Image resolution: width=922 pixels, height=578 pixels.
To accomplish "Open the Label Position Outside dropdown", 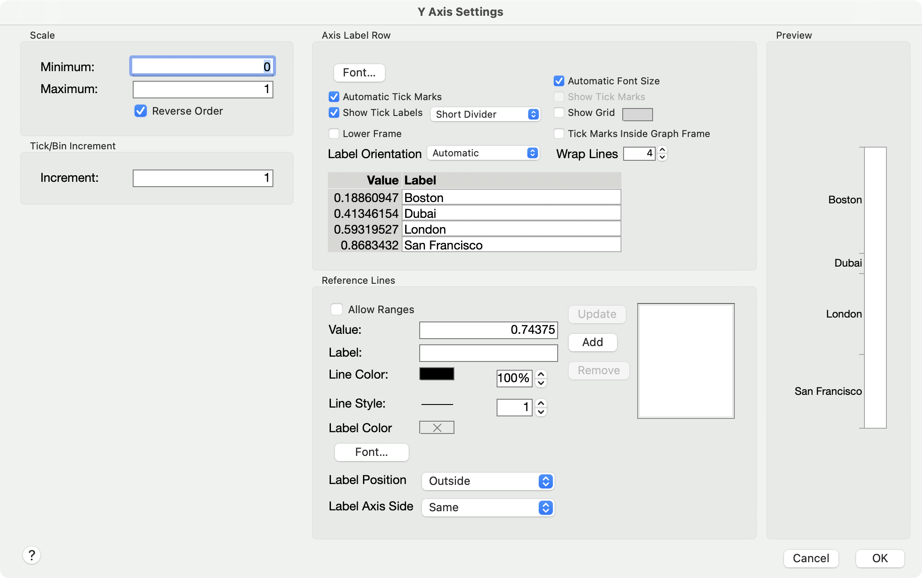I will pos(488,481).
